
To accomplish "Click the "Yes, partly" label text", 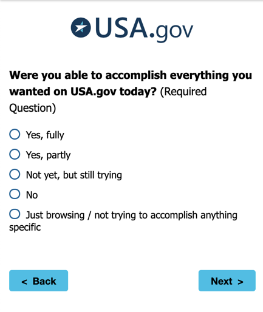I will click(x=48, y=155).
